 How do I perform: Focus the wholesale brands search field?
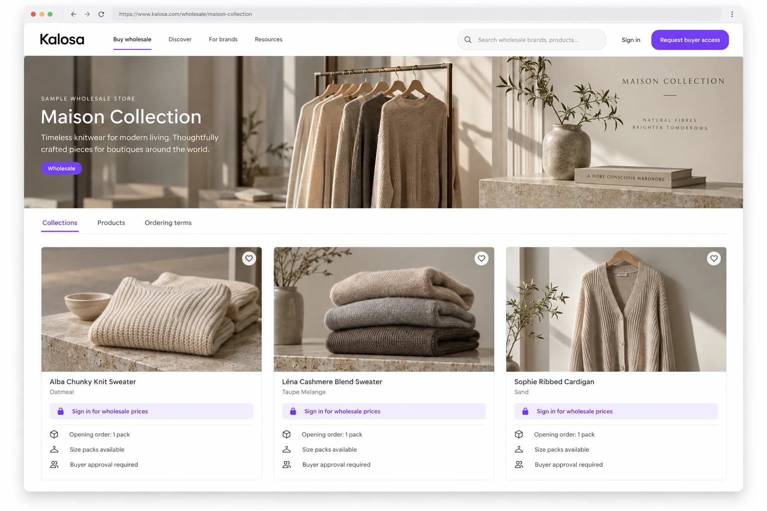[x=532, y=40]
